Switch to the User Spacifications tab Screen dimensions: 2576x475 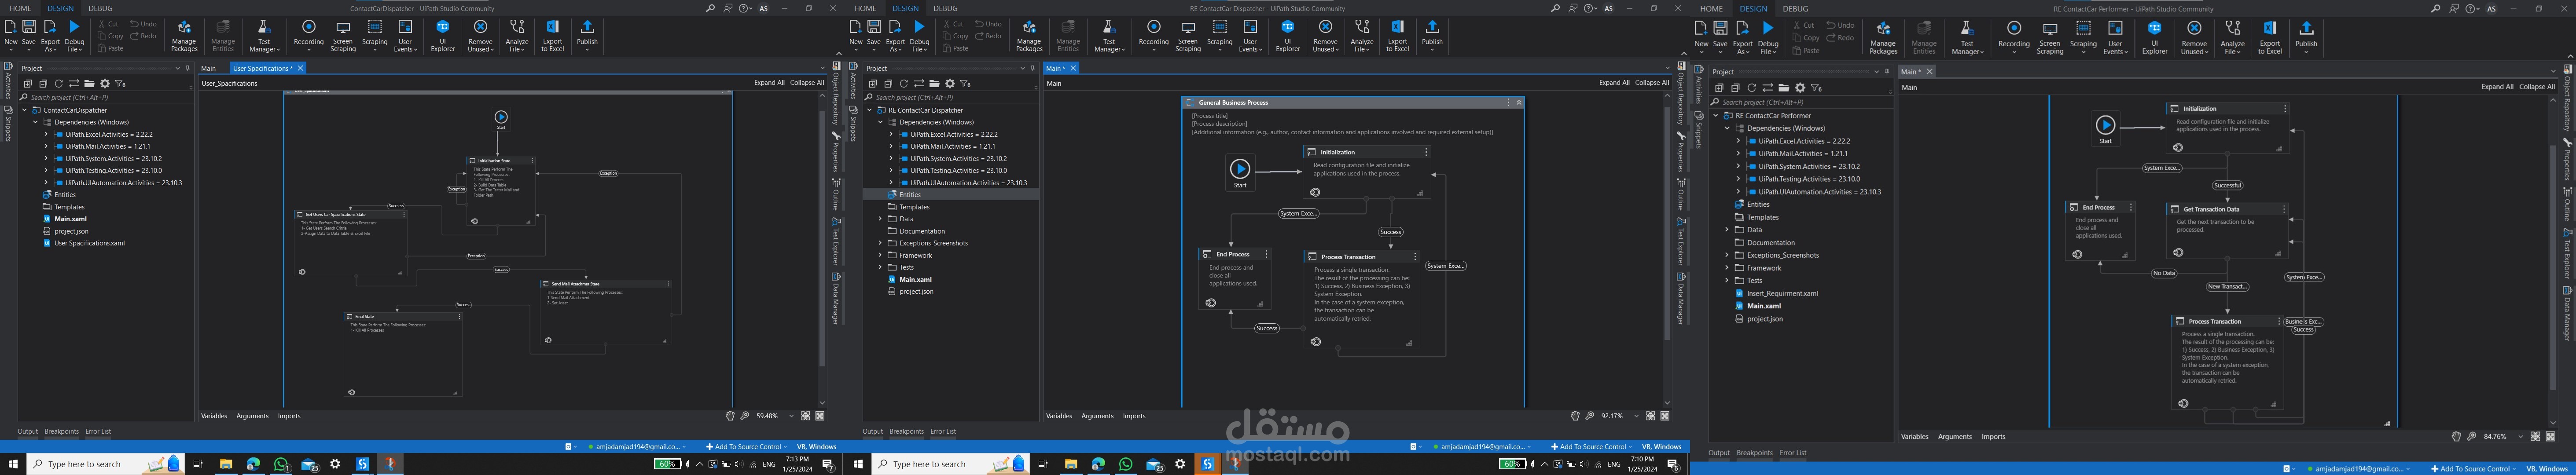262,68
